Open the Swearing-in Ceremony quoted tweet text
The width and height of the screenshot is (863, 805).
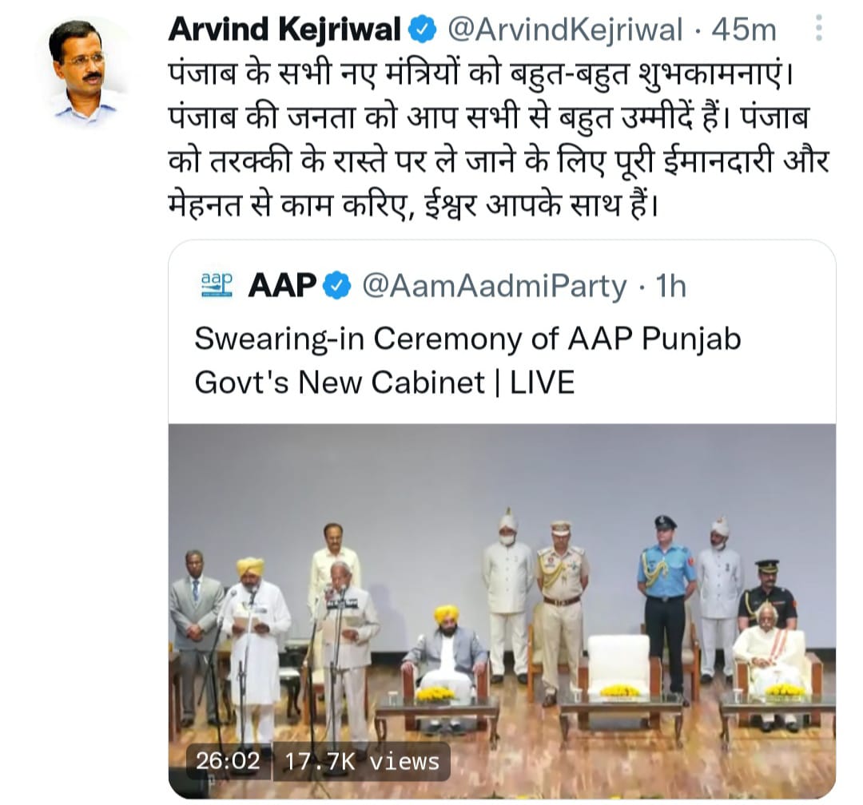tap(467, 360)
